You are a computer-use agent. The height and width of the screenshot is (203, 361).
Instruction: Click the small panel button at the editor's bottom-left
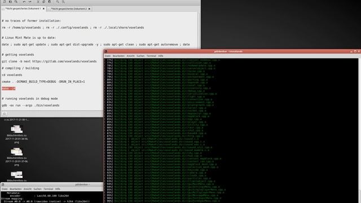click(x=5, y=114)
